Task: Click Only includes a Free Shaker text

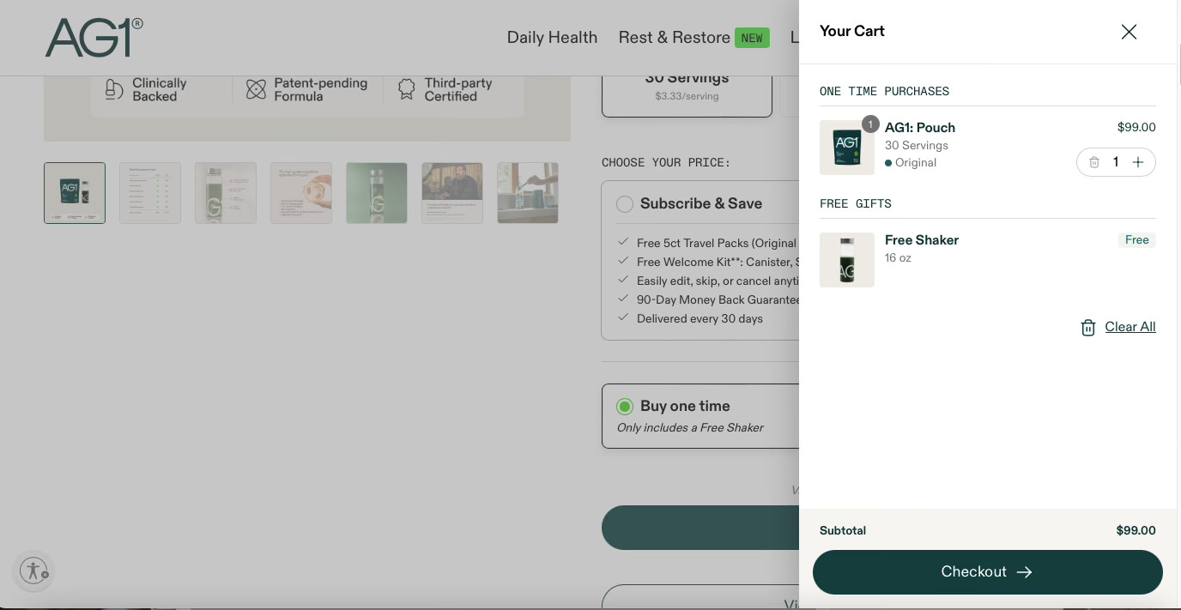Action: click(690, 427)
